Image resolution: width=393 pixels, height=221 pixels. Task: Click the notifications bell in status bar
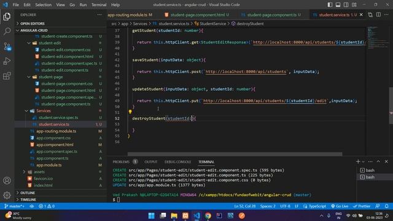pyautogui.click(x=386, y=206)
